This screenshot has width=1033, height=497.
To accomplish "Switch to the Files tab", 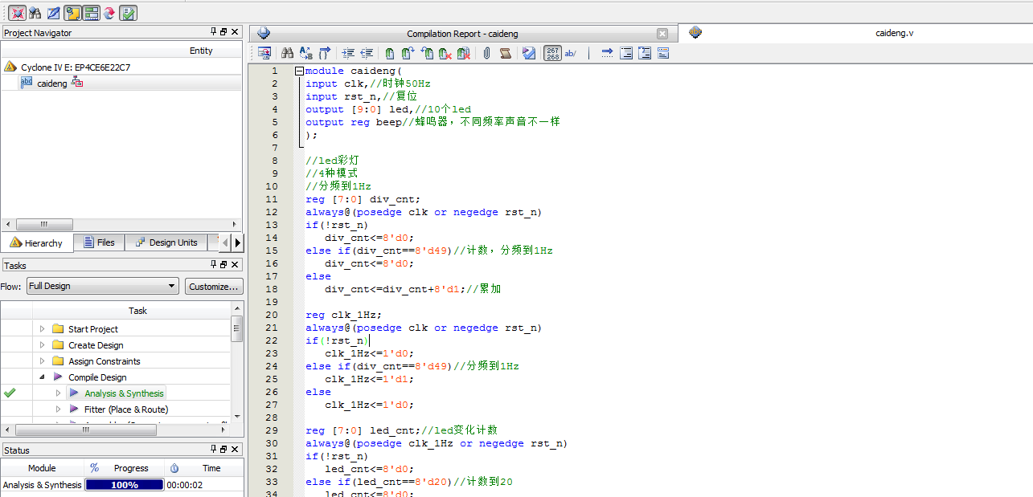I will (97, 242).
